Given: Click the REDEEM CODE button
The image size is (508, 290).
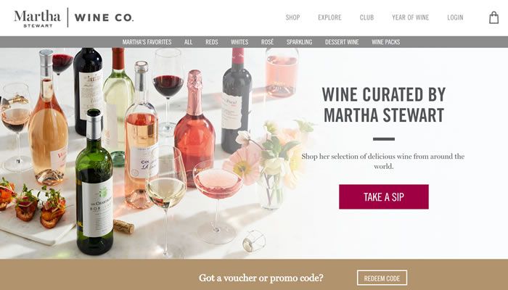Looking at the screenshot, I should (x=382, y=278).
